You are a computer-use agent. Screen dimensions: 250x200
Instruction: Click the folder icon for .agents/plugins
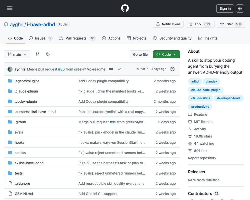pos(10,81)
